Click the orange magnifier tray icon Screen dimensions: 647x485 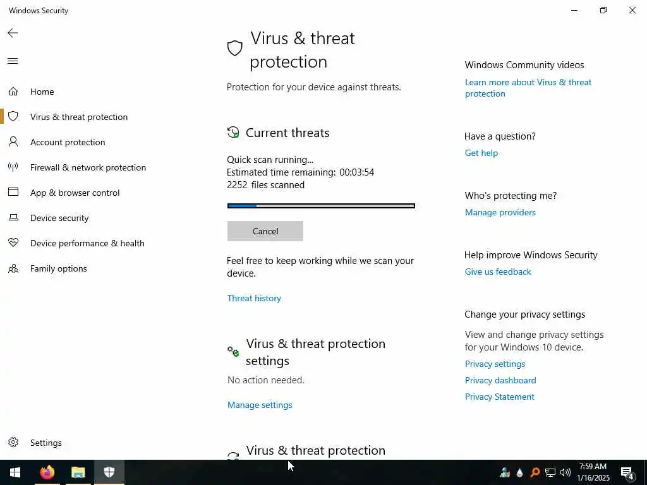click(535, 472)
